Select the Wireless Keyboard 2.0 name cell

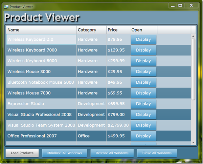click(x=41, y=39)
